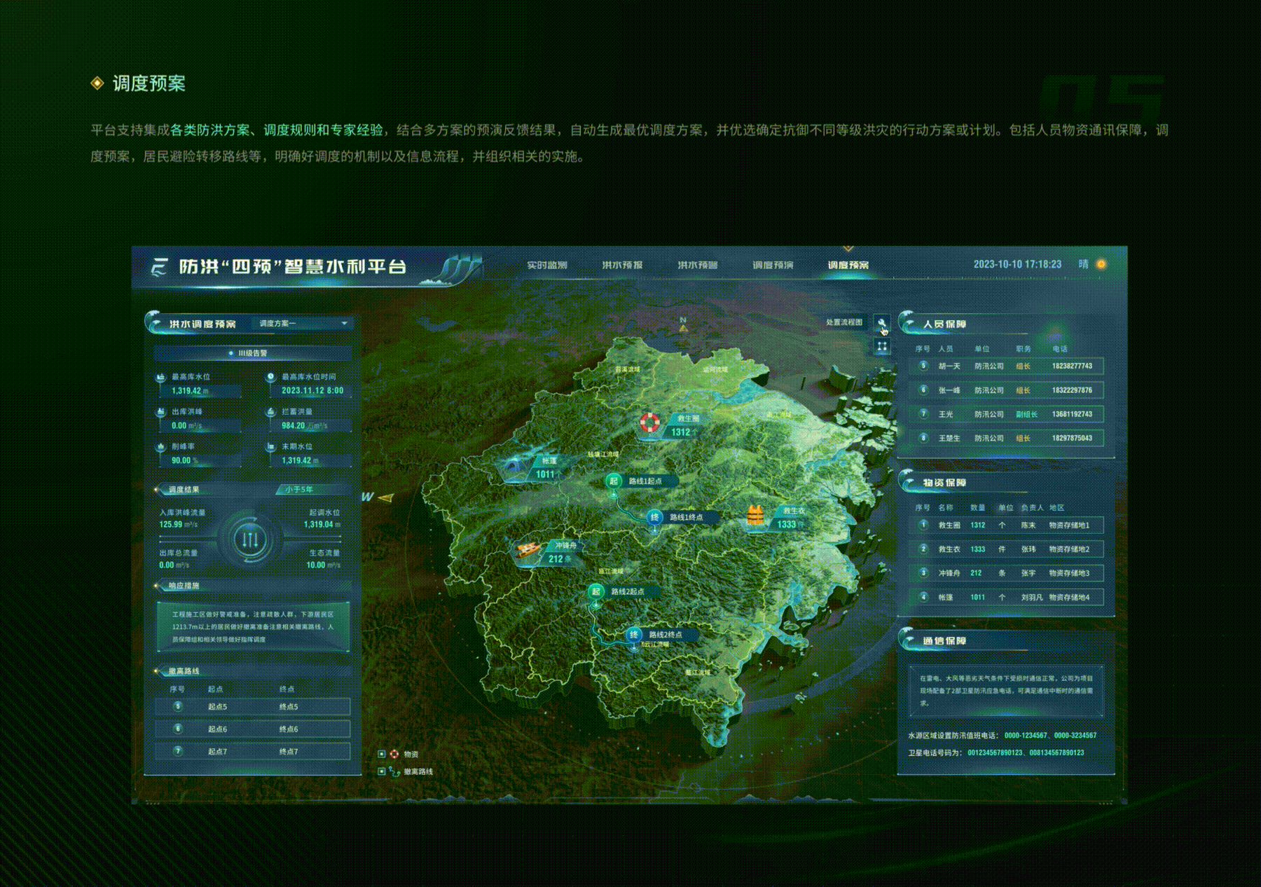Screen dimensions: 1261x887
Task: Select the active 调度预案 tab
Action: [848, 265]
